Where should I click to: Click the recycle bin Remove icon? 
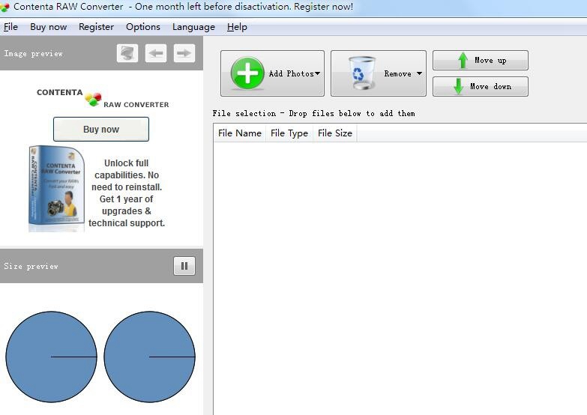point(361,73)
